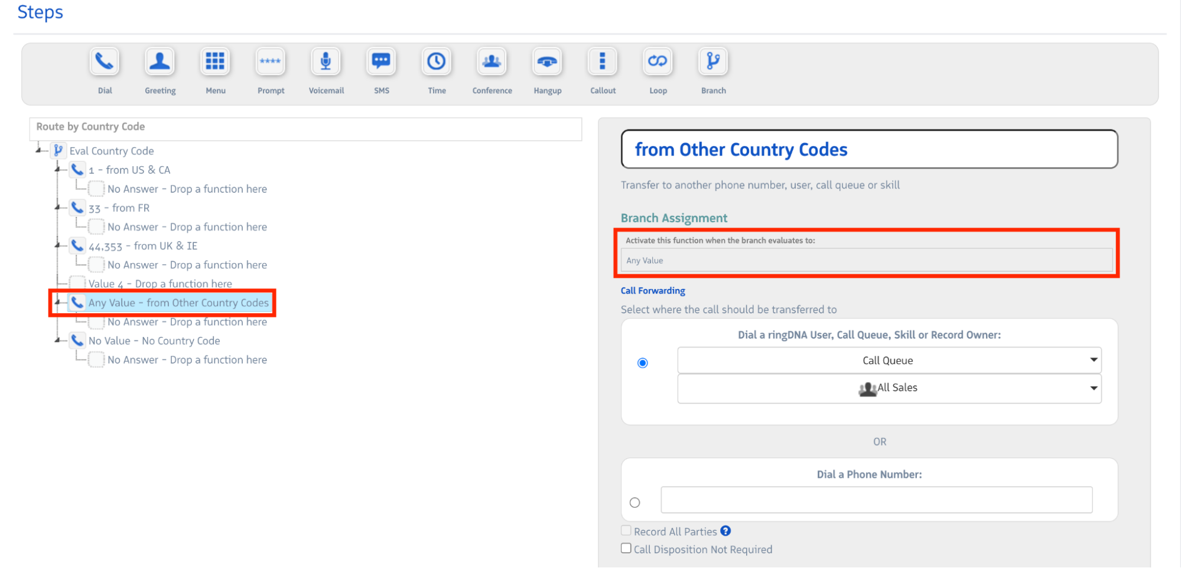Select the Time clock icon
The height and width of the screenshot is (568, 1181).
coord(437,62)
